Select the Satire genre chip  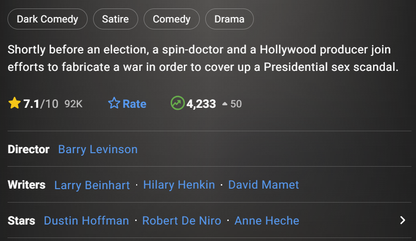pos(116,19)
